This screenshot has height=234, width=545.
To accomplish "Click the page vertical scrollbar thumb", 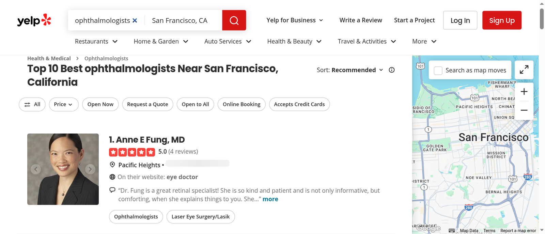I will tap(542, 19).
